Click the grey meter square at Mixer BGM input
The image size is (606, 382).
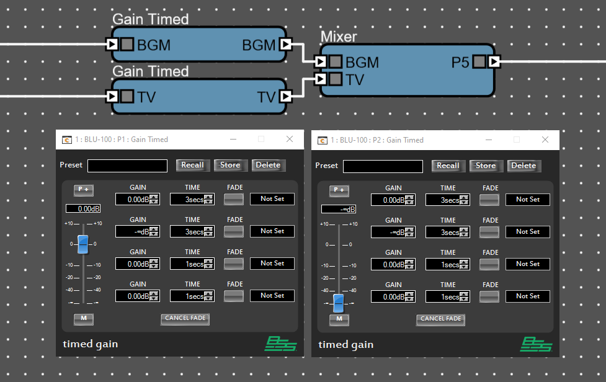(336, 61)
